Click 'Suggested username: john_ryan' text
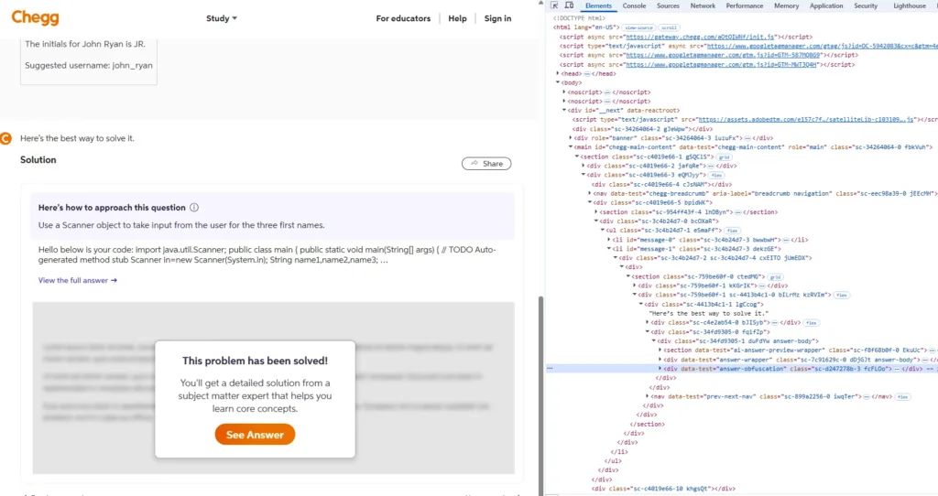This screenshot has width=938, height=496. [89, 65]
